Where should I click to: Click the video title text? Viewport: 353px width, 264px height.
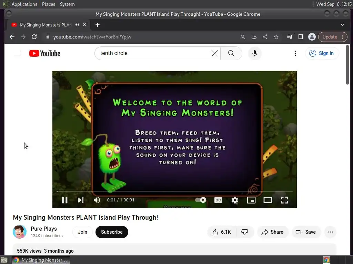[x=85, y=217]
